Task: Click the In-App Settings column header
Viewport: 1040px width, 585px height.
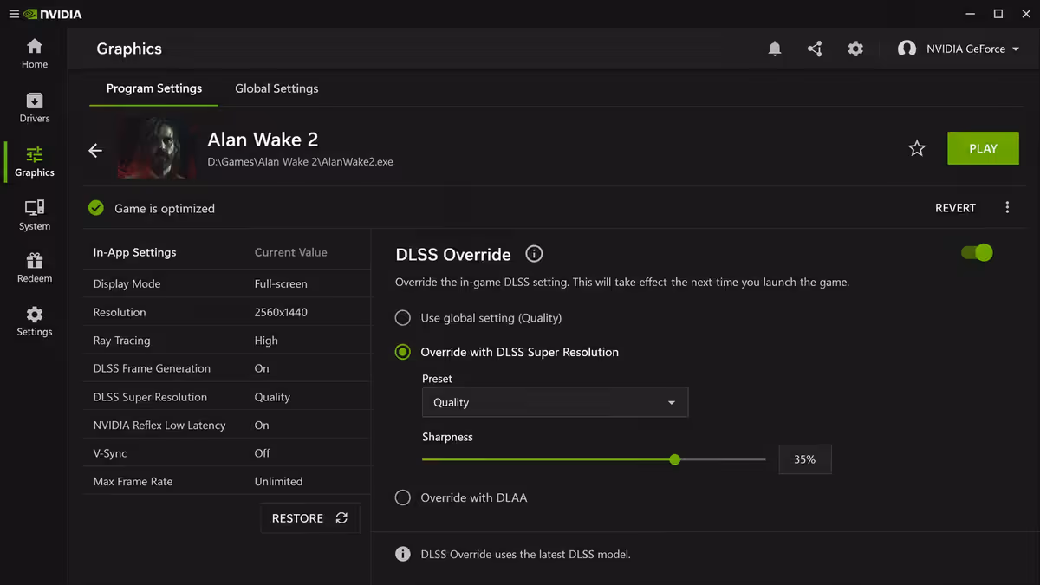Action: (134, 252)
